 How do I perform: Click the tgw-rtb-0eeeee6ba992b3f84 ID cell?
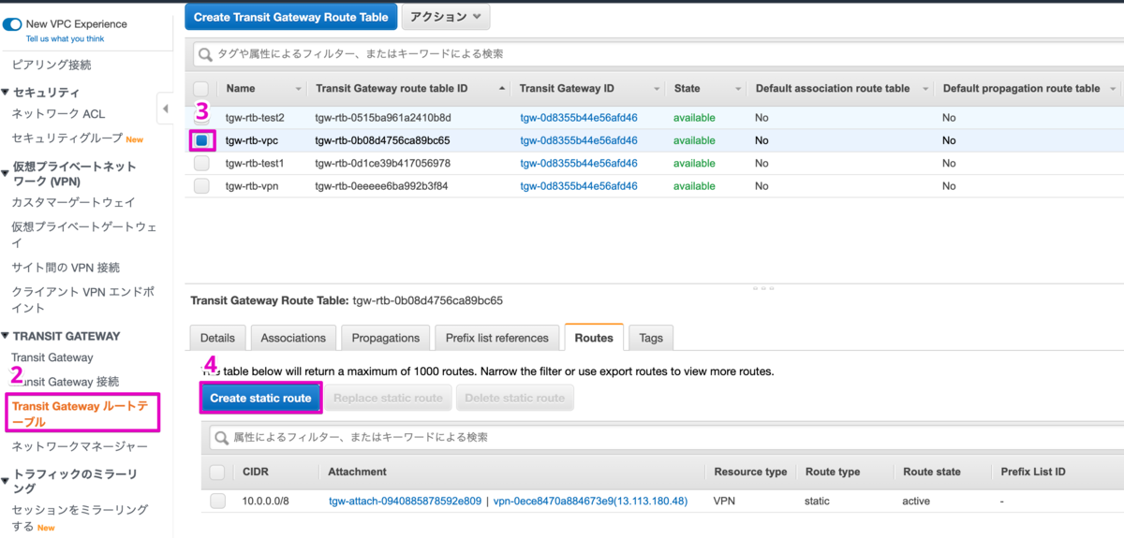pyautogui.click(x=382, y=186)
